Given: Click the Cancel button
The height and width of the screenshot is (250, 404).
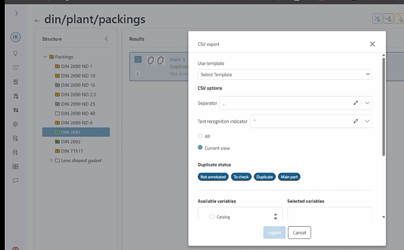Looking at the screenshot, I should click(x=299, y=232).
